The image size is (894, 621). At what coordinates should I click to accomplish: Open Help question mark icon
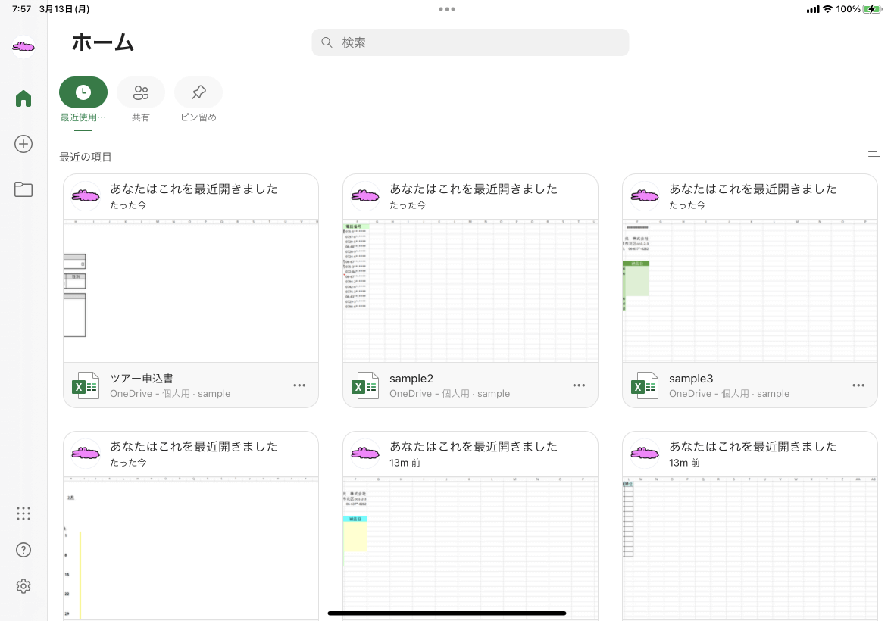pos(23,550)
